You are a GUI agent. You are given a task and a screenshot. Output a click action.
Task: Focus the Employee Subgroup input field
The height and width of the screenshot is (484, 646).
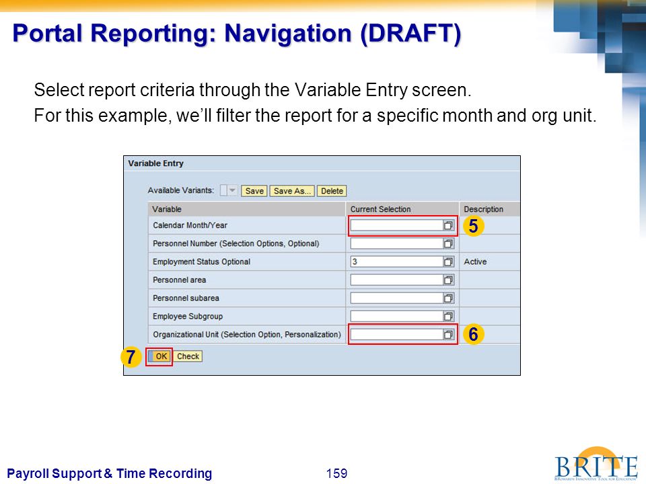[x=397, y=316]
